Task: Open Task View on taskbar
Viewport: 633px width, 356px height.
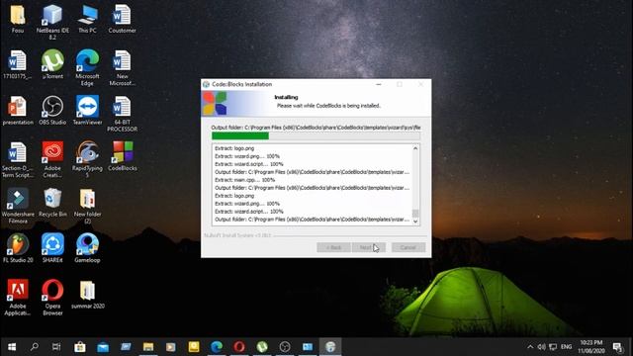Action: click(56, 347)
